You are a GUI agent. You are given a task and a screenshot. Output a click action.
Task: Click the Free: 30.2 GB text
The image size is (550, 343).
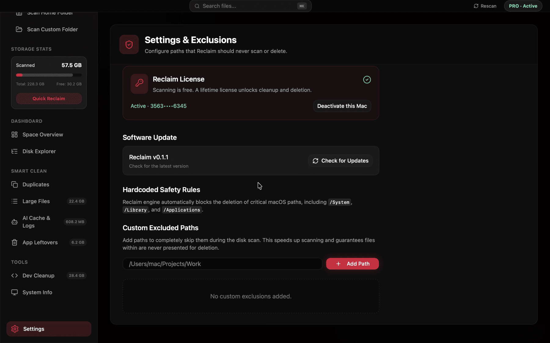[x=69, y=84]
